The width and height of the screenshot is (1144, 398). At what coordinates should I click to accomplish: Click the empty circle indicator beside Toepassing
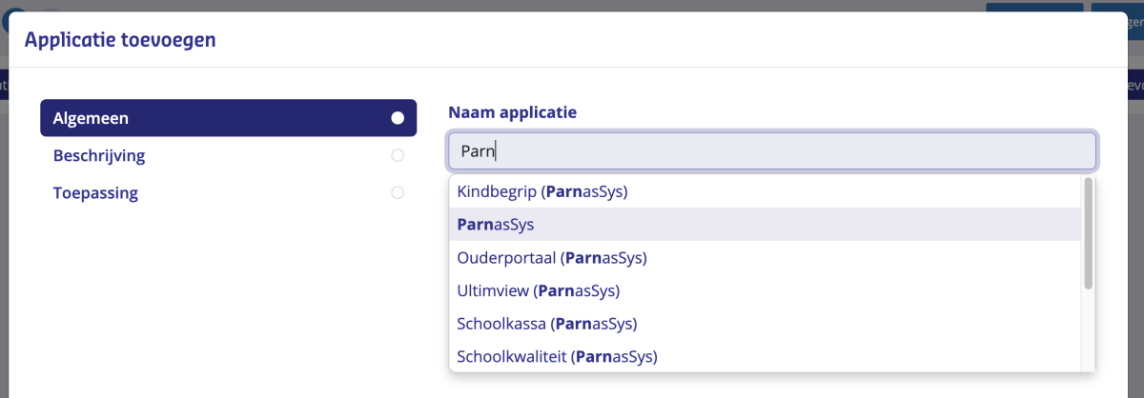[x=398, y=192]
